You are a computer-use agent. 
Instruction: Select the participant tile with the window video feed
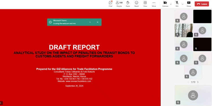(184, 30)
